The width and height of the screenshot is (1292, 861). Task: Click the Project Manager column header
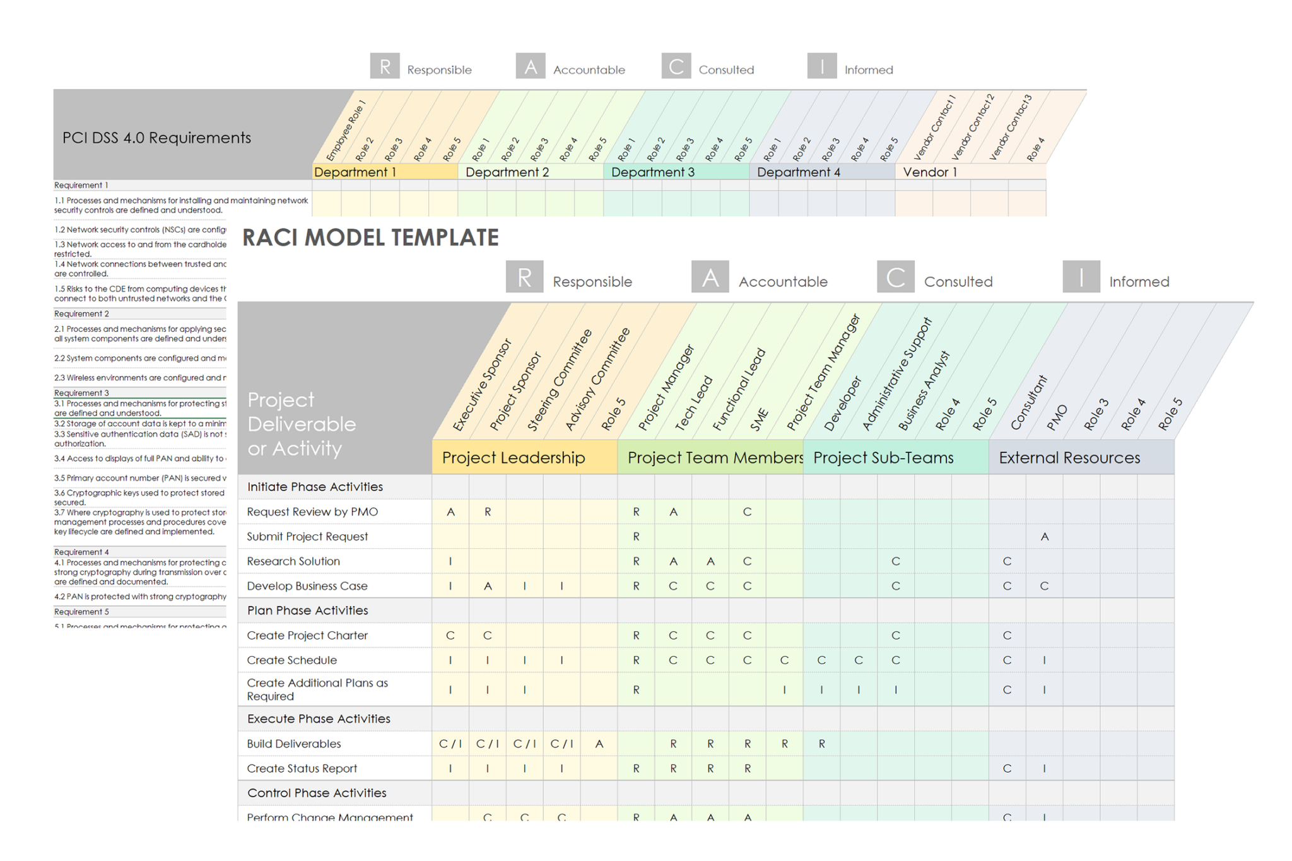666,388
